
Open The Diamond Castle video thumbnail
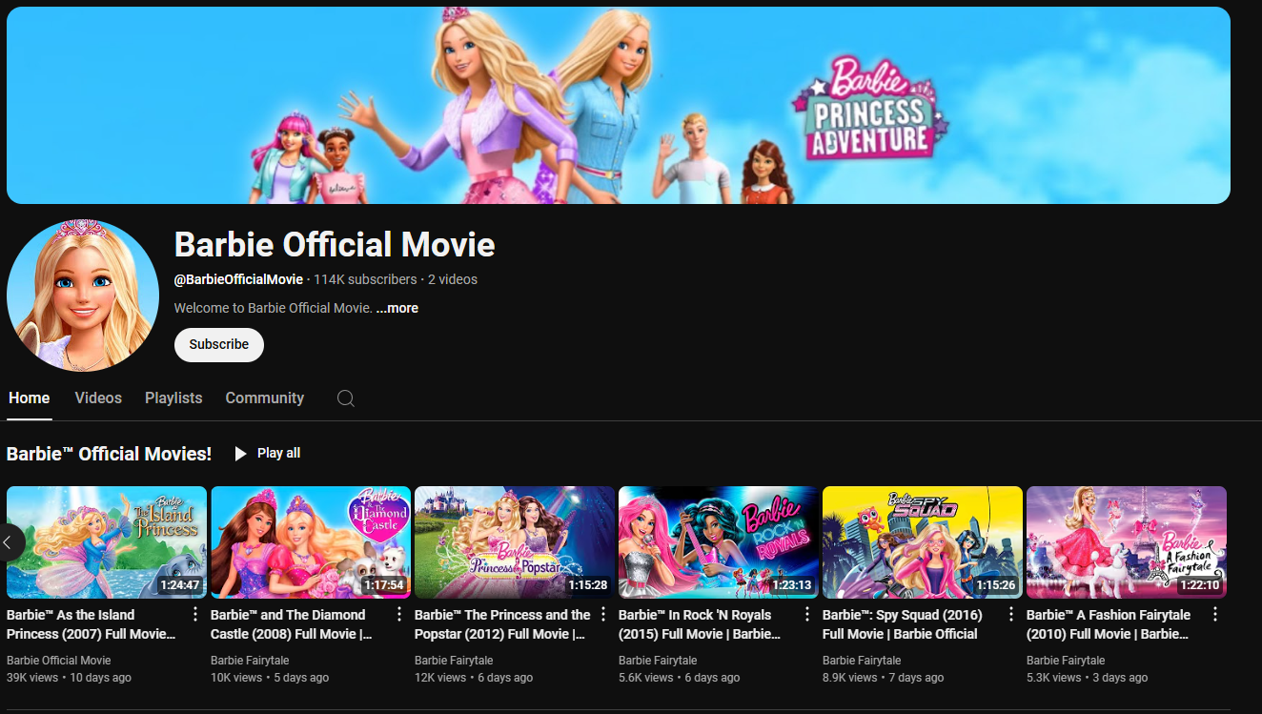[x=311, y=542]
